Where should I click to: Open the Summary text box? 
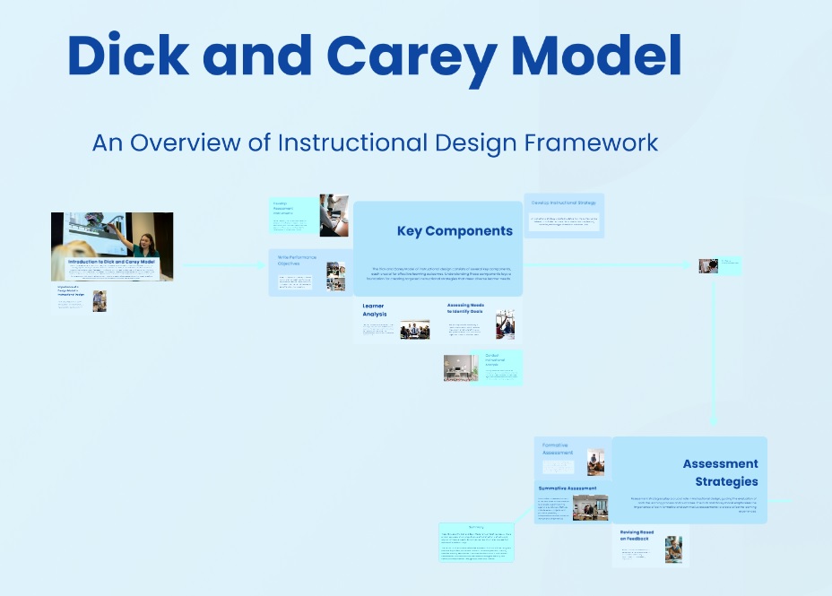tap(476, 542)
